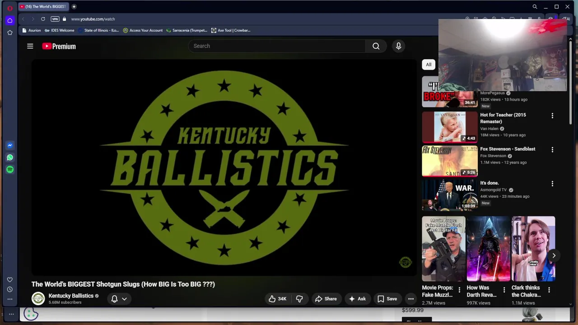Open Hot for Teacher (2015 Remaster) title
Image resolution: width=578 pixels, height=325 pixels.
[503, 118]
